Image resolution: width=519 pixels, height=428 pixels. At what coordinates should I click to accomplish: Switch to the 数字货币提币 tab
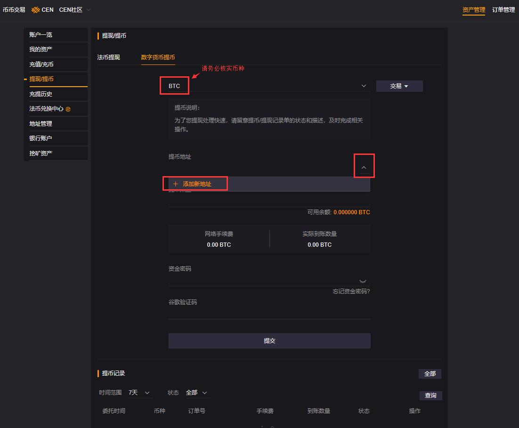(x=158, y=57)
